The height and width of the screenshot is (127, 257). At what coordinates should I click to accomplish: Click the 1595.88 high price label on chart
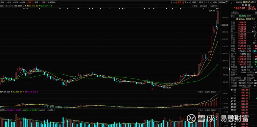[x=212, y=11]
